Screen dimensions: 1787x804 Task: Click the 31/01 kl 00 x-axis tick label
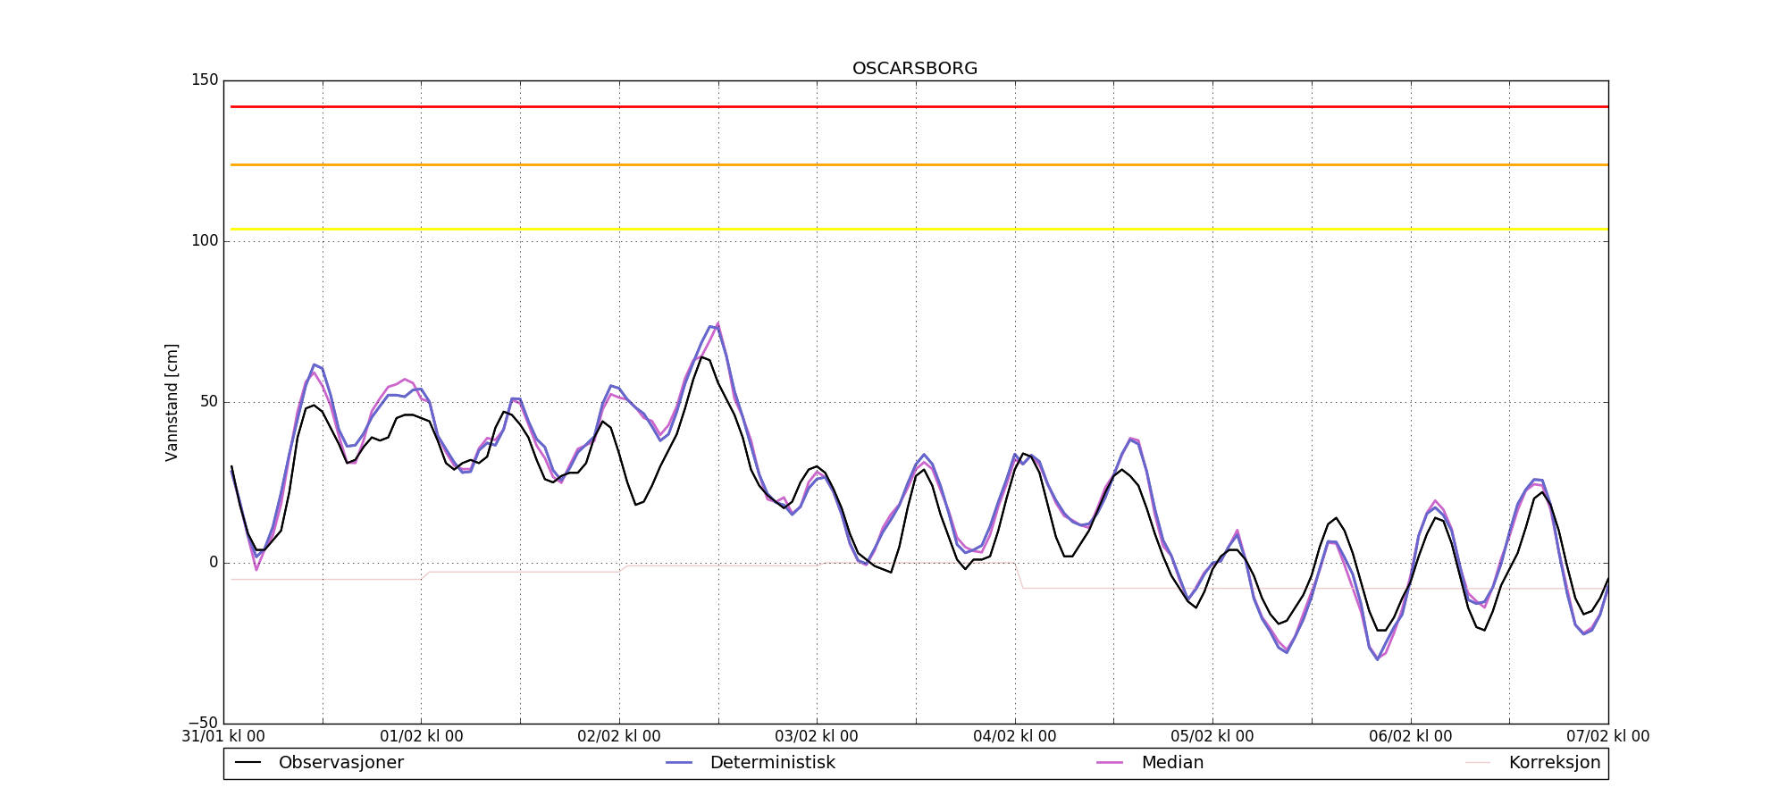pos(223,737)
